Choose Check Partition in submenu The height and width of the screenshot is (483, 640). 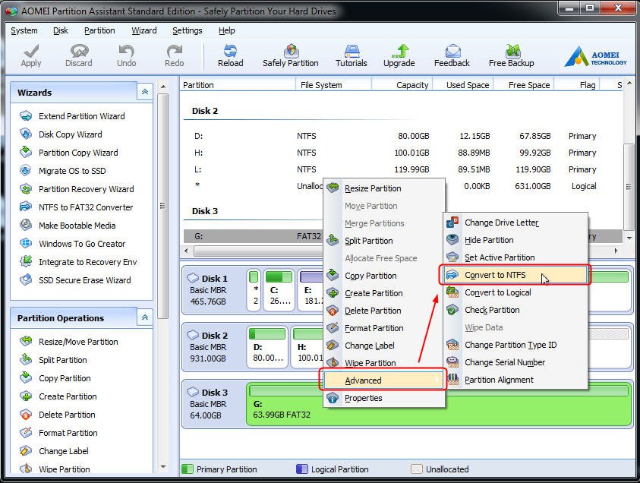point(515,311)
